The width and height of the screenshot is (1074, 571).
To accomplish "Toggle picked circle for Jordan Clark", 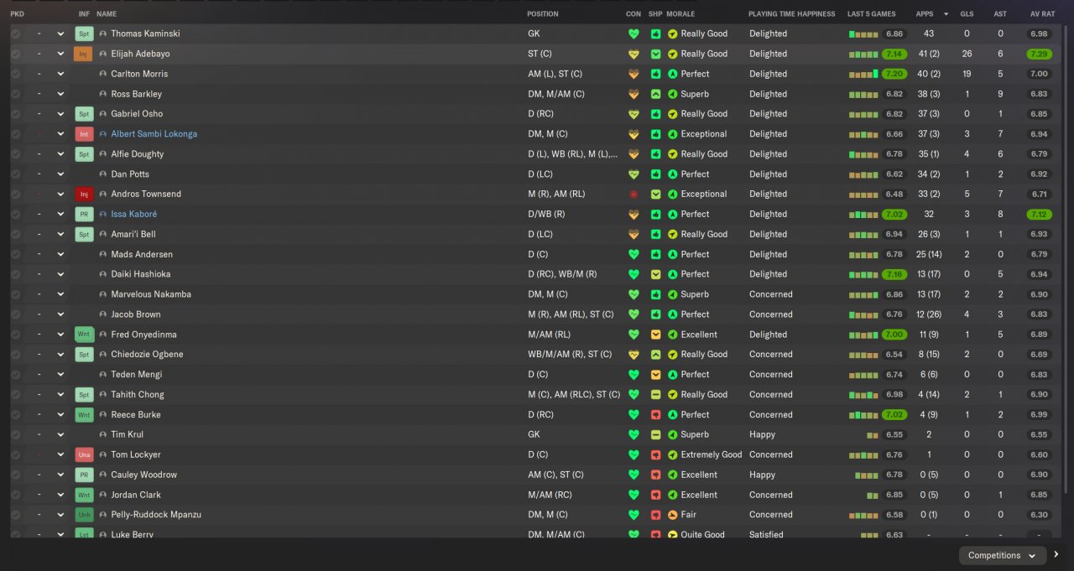I will pos(15,495).
